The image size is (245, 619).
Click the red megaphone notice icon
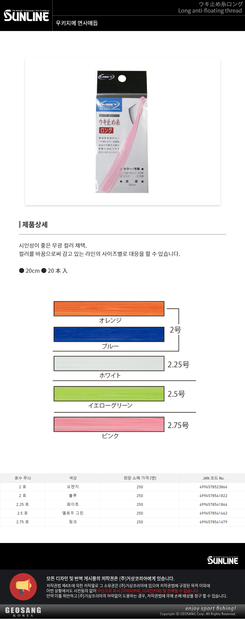pos(23,587)
